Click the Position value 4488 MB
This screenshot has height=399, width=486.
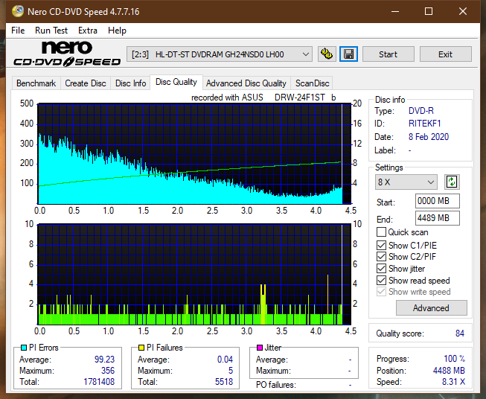(x=449, y=371)
